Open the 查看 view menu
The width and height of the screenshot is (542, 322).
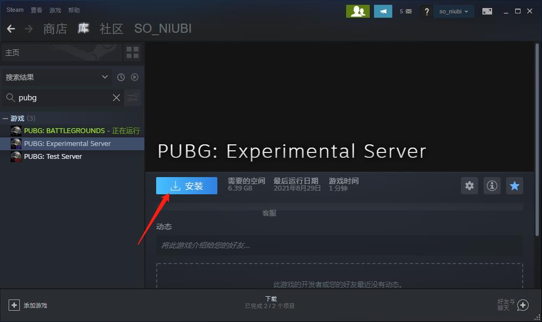(x=36, y=10)
